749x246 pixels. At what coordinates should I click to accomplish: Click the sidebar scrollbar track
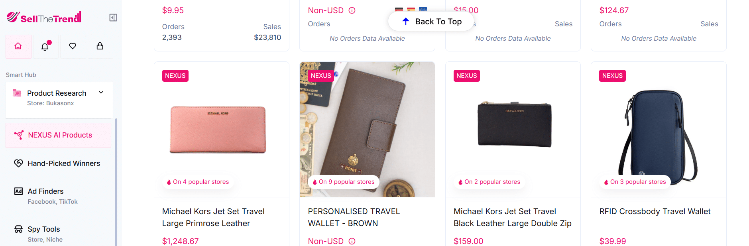(116, 179)
